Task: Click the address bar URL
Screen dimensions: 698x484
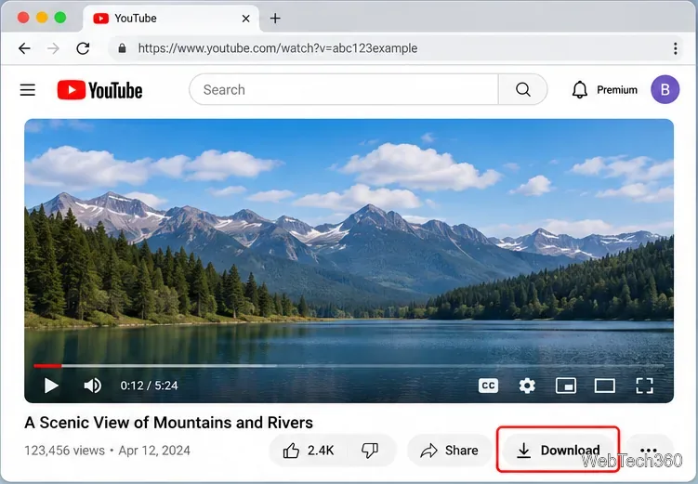Action: point(278,48)
